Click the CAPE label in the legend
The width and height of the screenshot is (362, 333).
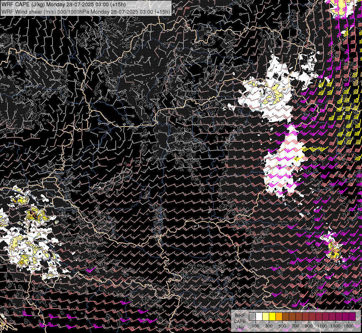240,322
